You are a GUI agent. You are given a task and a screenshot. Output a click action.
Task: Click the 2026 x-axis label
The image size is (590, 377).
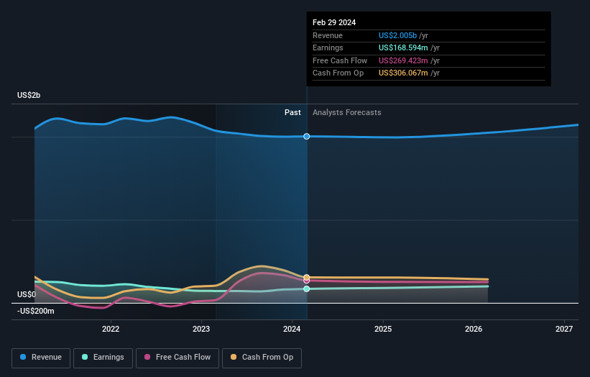[x=474, y=330]
